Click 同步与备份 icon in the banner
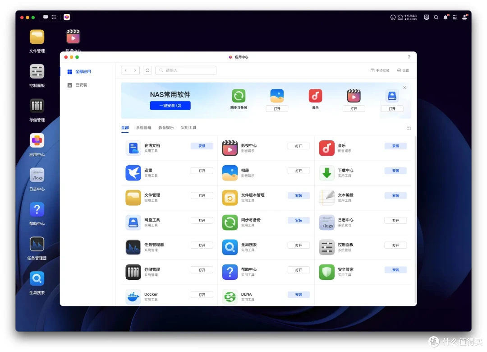This screenshot has width=487, height=352. (239, 96)
